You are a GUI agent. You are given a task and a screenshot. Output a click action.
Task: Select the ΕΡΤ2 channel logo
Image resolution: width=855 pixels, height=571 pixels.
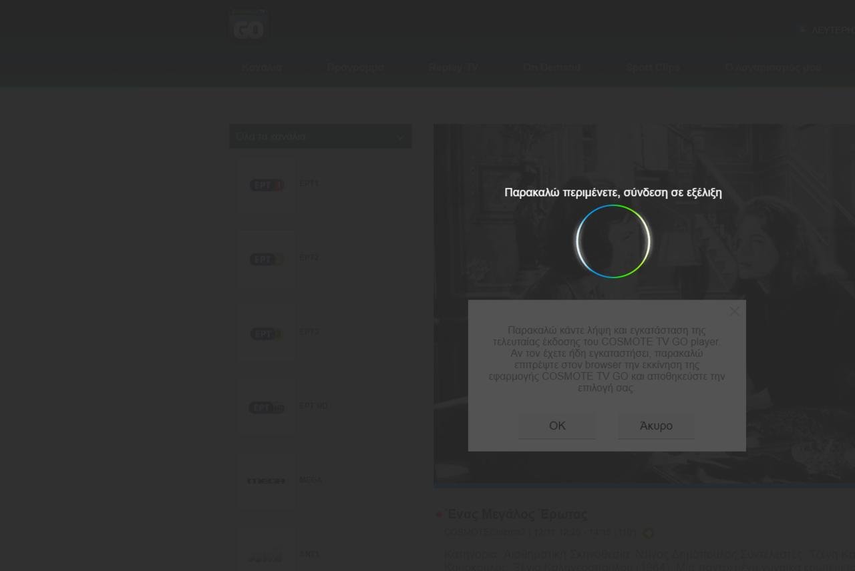267,259
